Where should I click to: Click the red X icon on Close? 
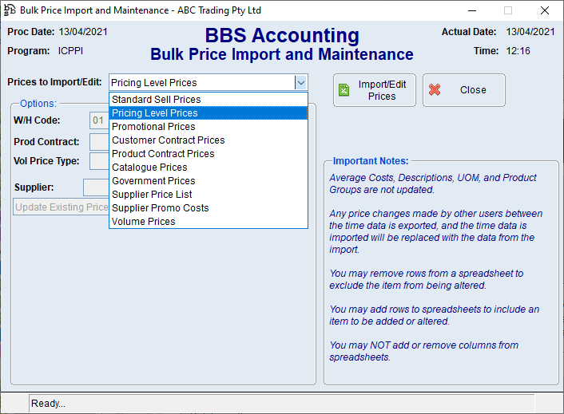(435, 90)
